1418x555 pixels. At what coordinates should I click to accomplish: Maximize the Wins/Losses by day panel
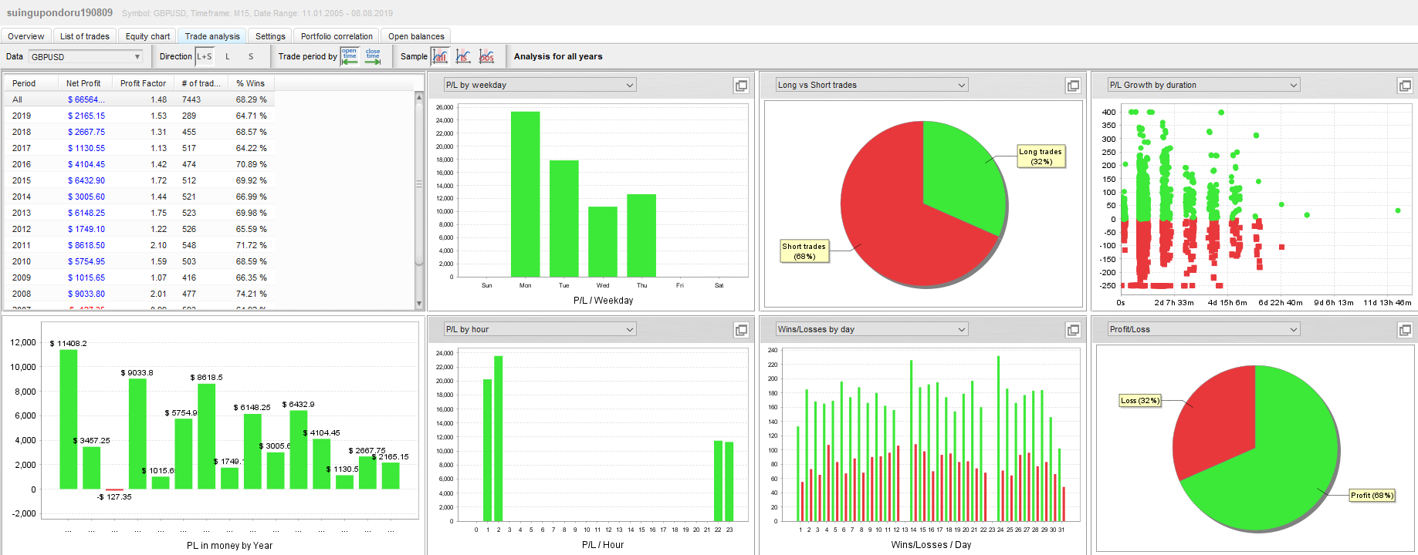click(1073, 330)
